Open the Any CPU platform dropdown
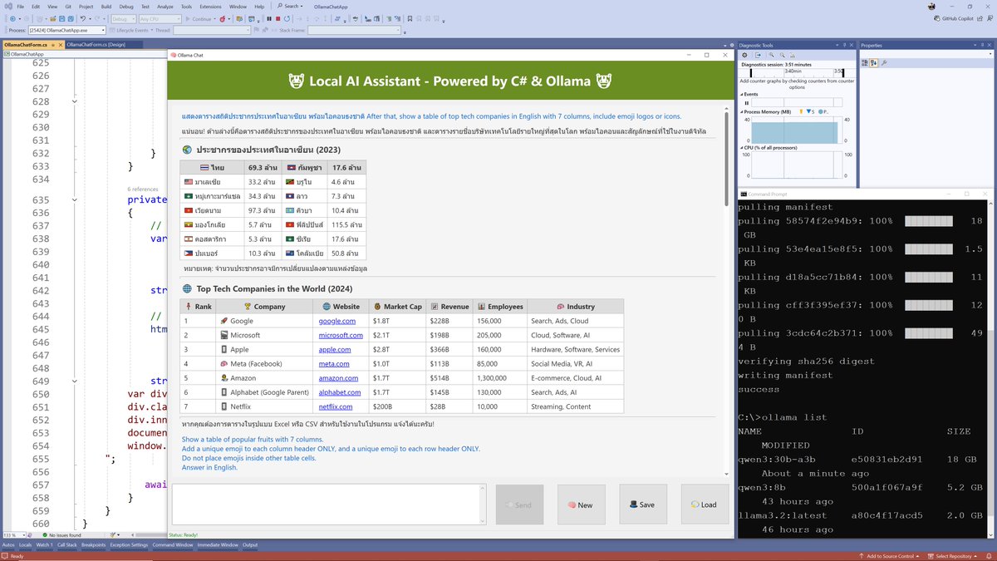 point(160,18)
